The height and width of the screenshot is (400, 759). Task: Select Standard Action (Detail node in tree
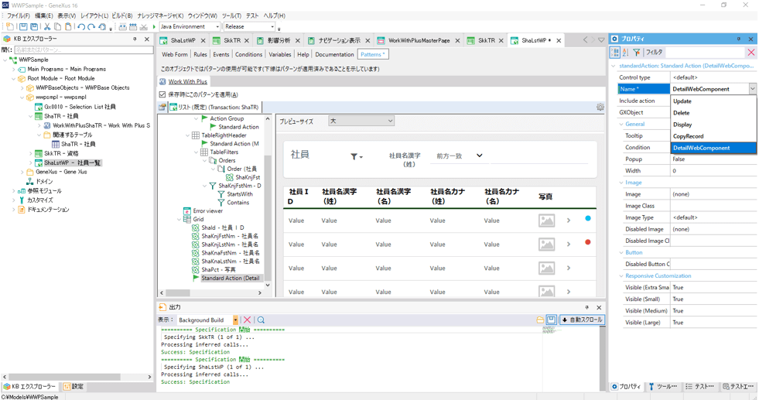(x=230, y=279)
